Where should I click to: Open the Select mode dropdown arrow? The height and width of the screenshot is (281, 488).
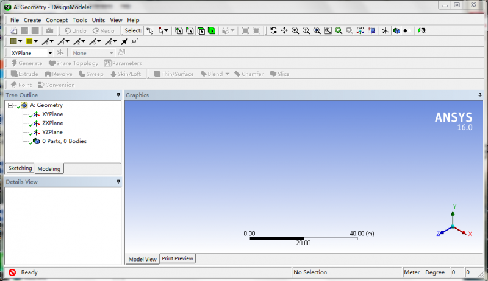tap(167, 30)
